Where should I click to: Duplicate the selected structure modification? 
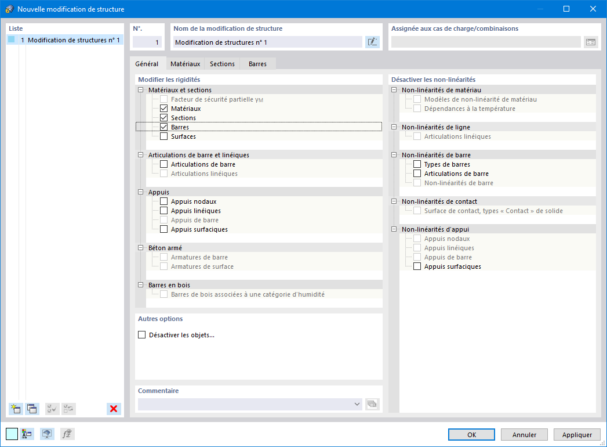pos(32,409)
